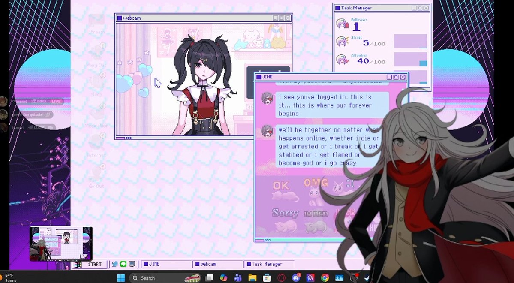Click the Stress level bar in Task Manager
The image size is (514, 283).
[410, 42]
